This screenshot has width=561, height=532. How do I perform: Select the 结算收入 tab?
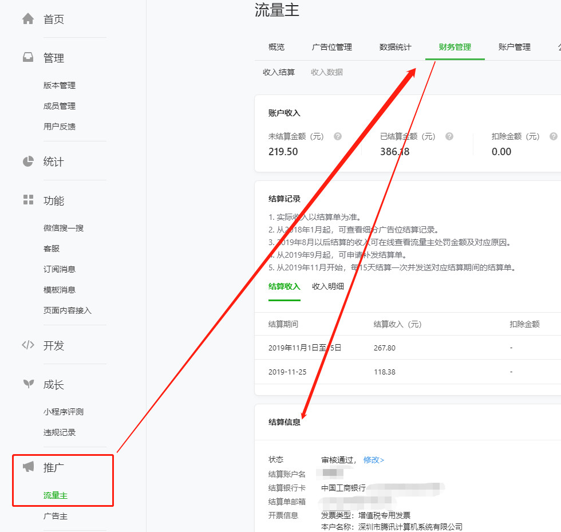click(x=285, y=286)
